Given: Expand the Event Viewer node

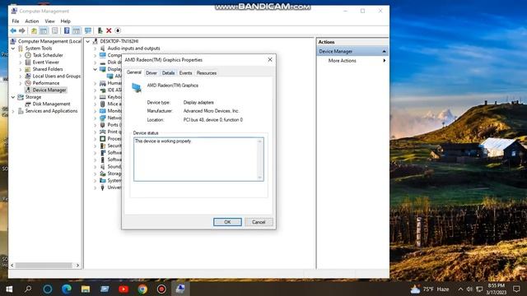Looking at the screenshot, I should click(x=21, y=62).
